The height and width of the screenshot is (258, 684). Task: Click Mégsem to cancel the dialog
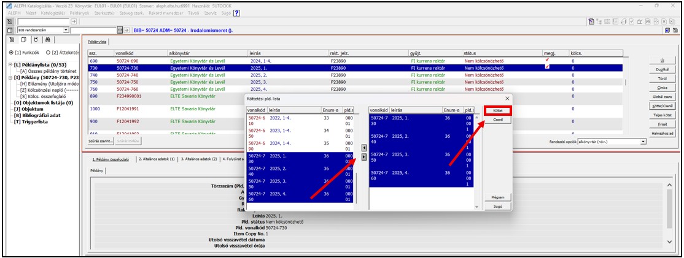(x=498, y=197)
